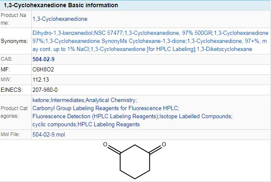Viewport: 271px width, 182px height.
Task: Click the molecular formula value C6H8O2
Action: click(x=43, y=69)
